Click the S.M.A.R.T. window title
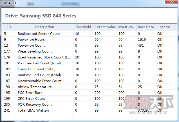This screenshot has height=122, width=179. (9, 3)
